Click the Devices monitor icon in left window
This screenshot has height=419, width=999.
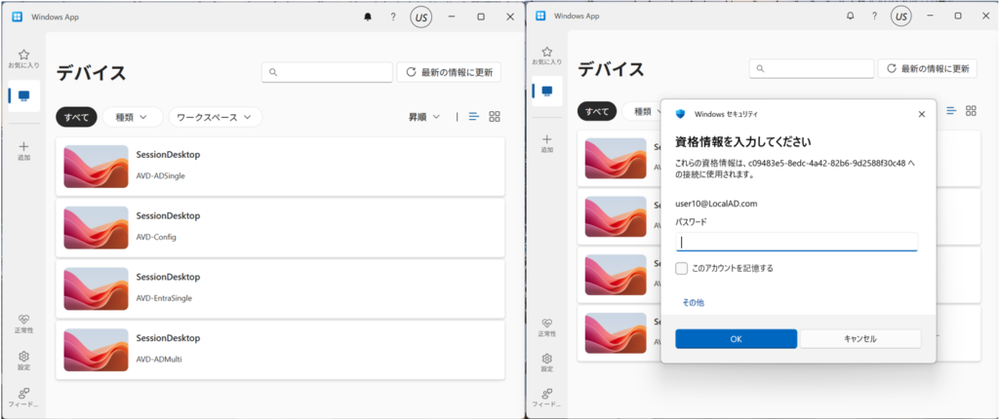pos(23,96)
